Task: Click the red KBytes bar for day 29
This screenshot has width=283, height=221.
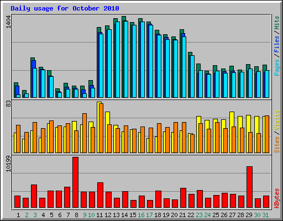Action: (249, 187)
